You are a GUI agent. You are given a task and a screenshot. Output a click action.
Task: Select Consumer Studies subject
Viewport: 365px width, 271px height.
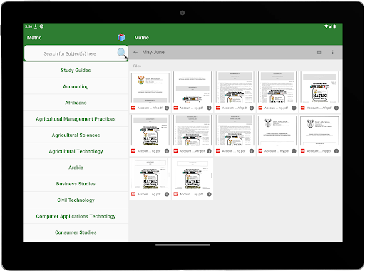(76, 232)
